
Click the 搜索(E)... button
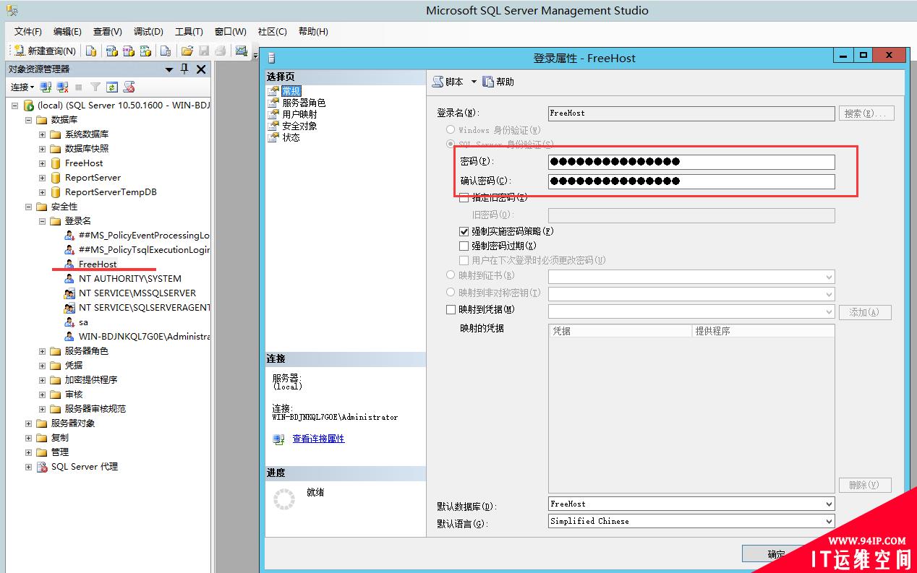click(x=866, y=113)
